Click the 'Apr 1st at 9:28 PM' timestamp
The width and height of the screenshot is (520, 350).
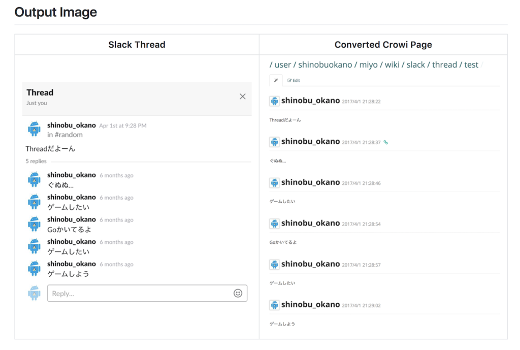(123, 126)
